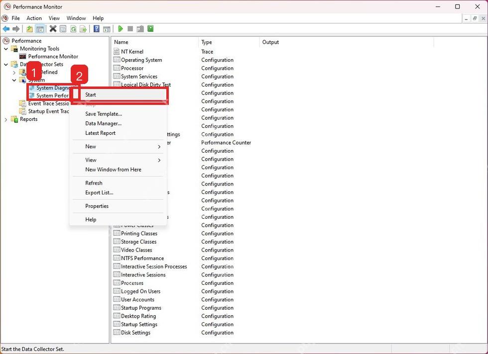This screenshot has height=354, width=488.
Task: Toggle Show/Hide Console Tree toolbar button
Action: (40, 29)
